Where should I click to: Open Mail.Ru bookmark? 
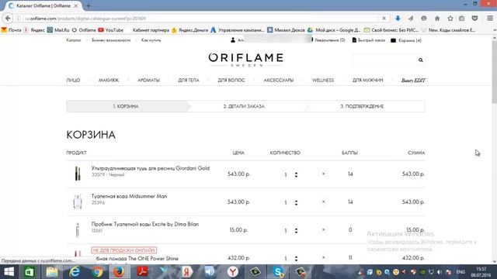tap(58, 30)
